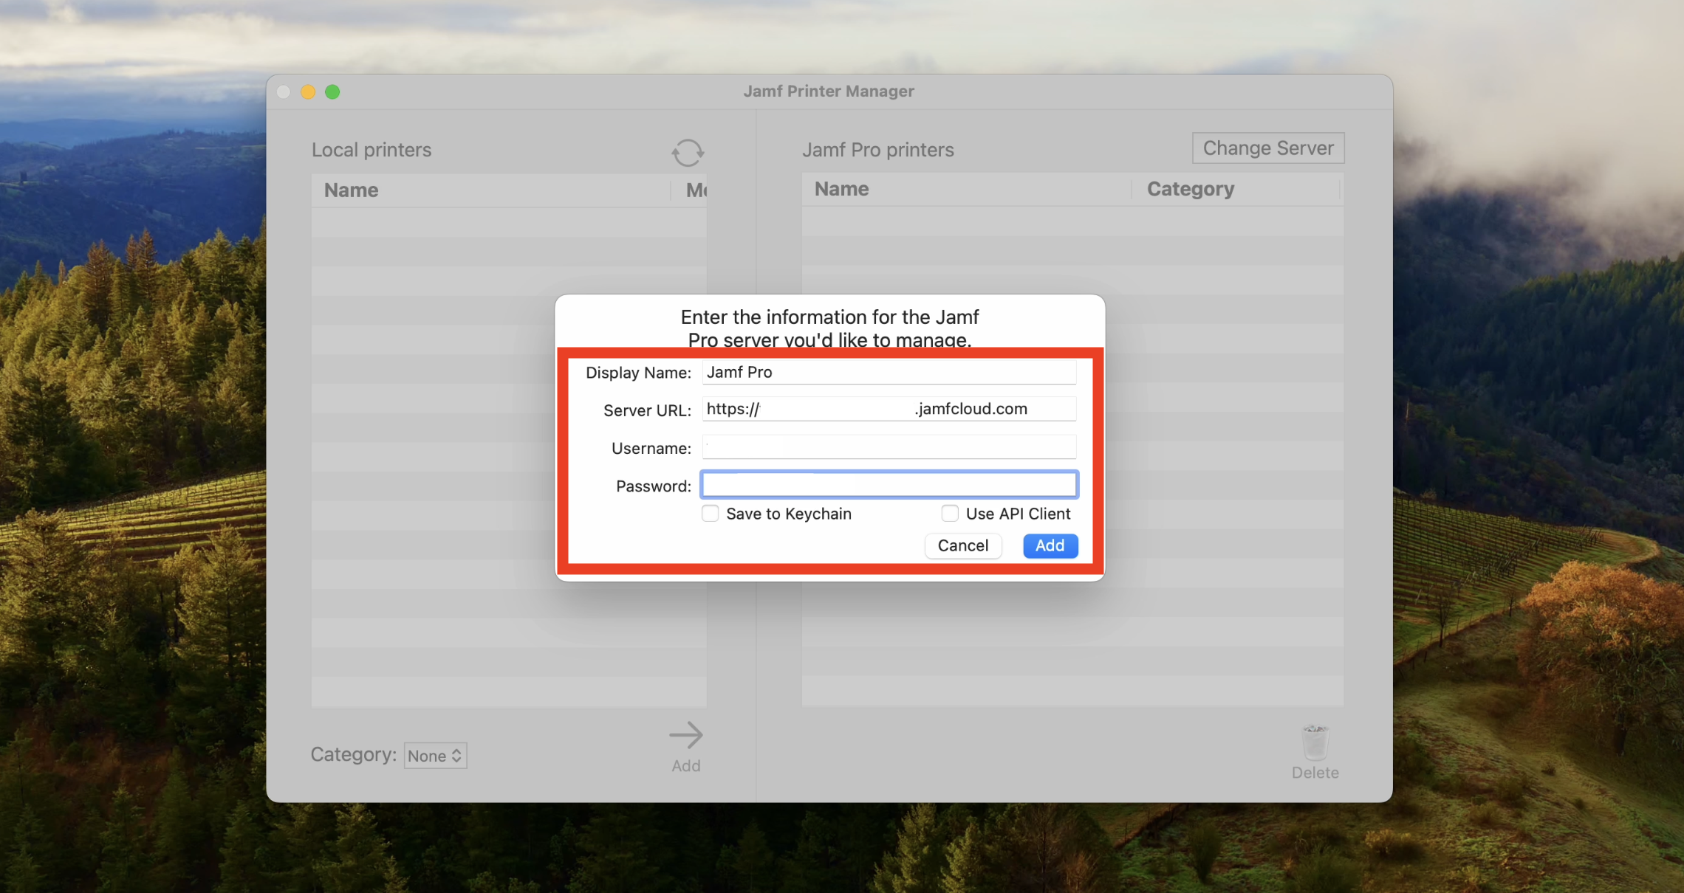Select the Username input field
Viewport: 1684px width, 893px height.
pyautogui.click(x=889, y=447)
